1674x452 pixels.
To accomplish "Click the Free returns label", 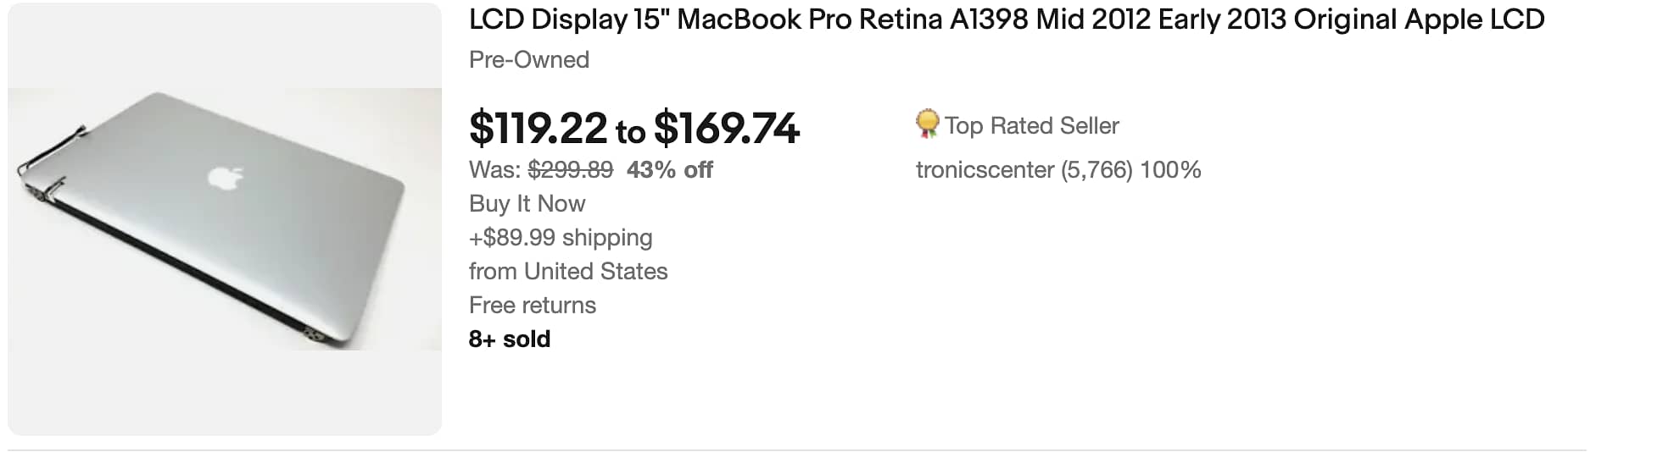I will point(533,306).
